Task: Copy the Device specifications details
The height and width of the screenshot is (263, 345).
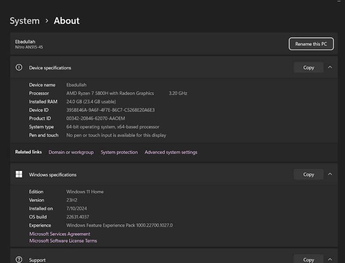Action: click(x=309, y=68)
